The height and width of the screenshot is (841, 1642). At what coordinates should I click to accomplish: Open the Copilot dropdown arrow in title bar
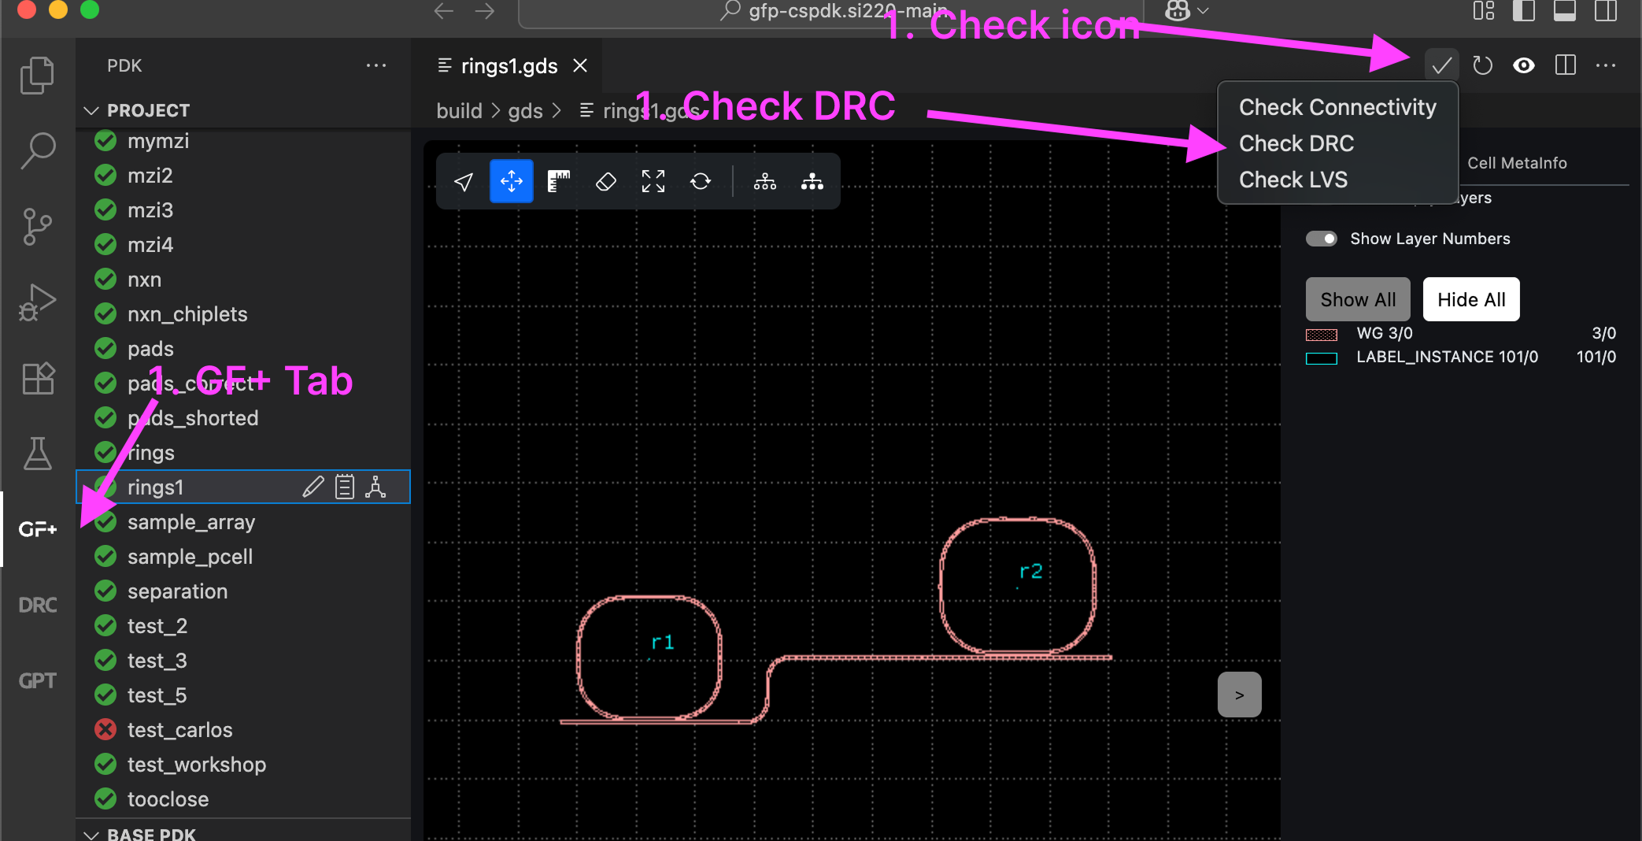click(x=1203, y=11)
